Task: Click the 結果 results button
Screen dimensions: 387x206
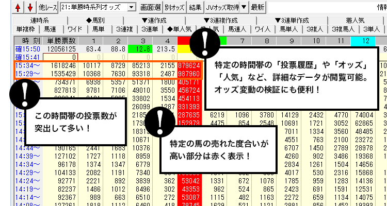Action: point(195,7)
